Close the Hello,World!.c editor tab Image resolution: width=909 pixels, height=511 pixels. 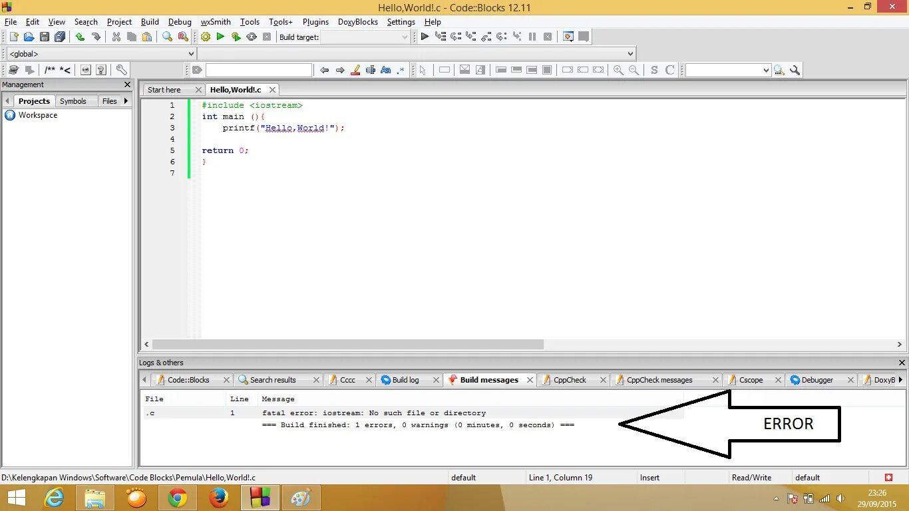[x=272, y=90]
